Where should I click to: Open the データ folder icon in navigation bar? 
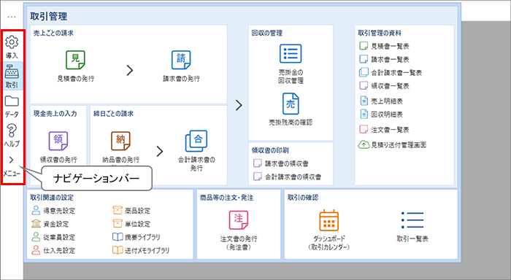coord(12,101)
